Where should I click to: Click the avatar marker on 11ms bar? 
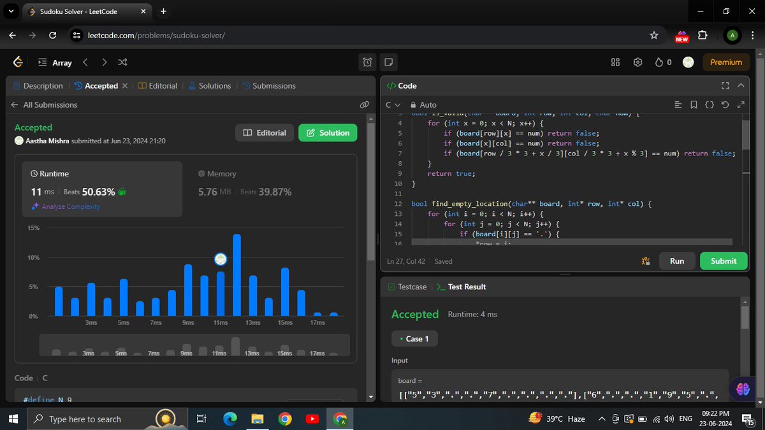(221, 259)
